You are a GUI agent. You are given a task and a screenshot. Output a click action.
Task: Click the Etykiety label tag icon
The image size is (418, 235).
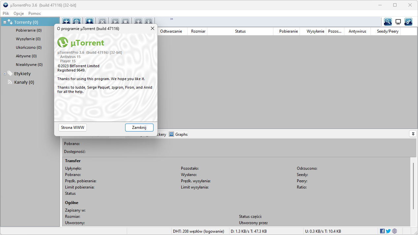[10, 73]
